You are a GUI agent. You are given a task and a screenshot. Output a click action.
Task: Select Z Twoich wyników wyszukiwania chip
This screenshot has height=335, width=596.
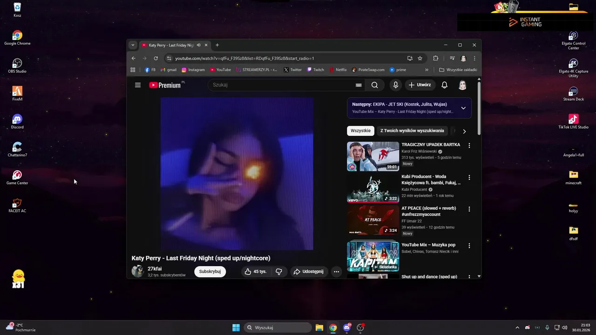tap(412, 131)
